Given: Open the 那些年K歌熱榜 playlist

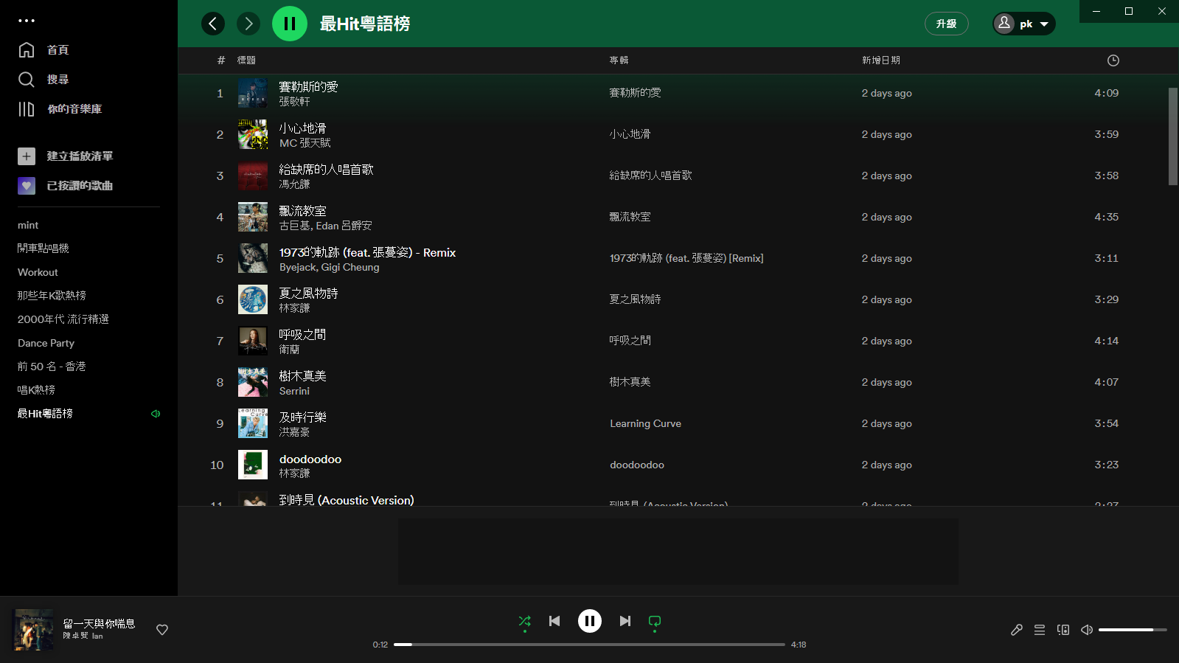Looking at the screenshot, I should point(52,296).
